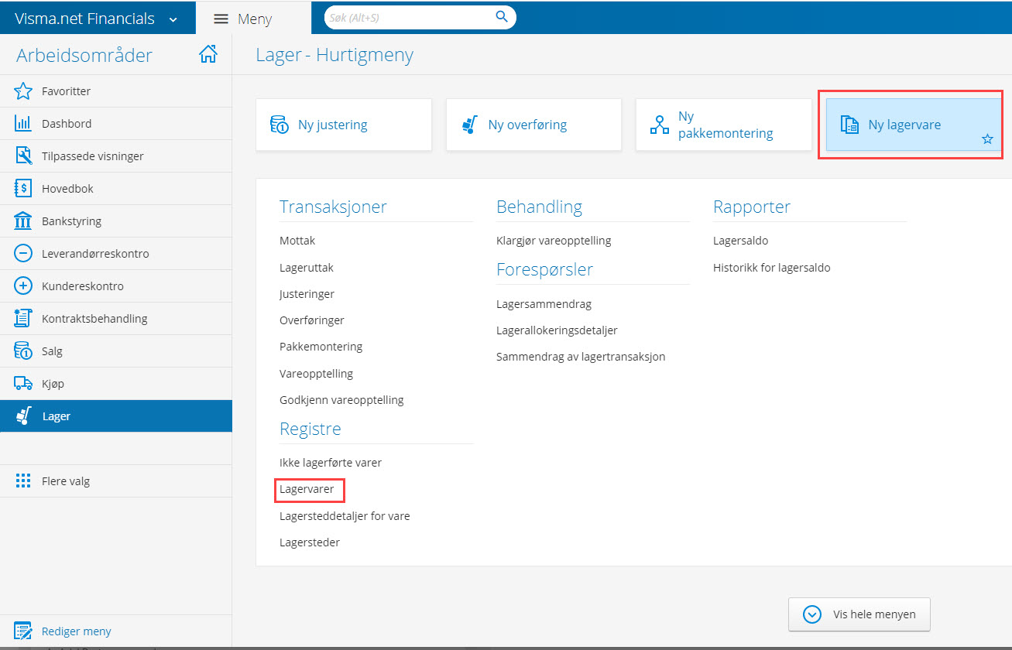Open the Lageruttak link
Image resolution: width=1012 pixels, height=650 pixels.
307,268
